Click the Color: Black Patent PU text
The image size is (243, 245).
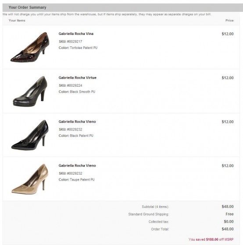pos(76,136)
